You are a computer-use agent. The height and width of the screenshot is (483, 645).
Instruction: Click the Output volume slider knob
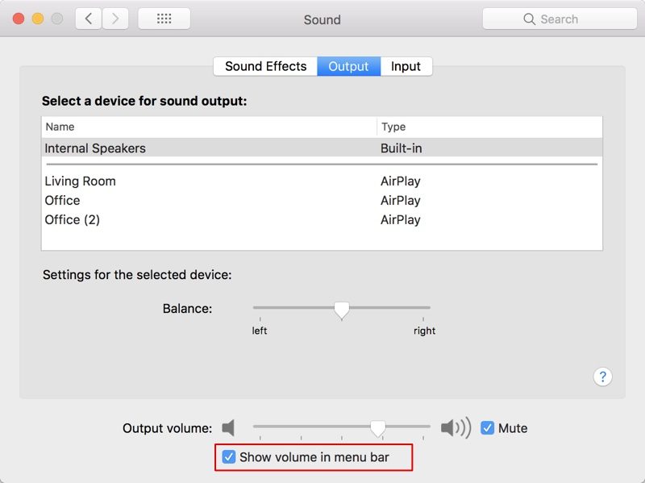point(377,427)
